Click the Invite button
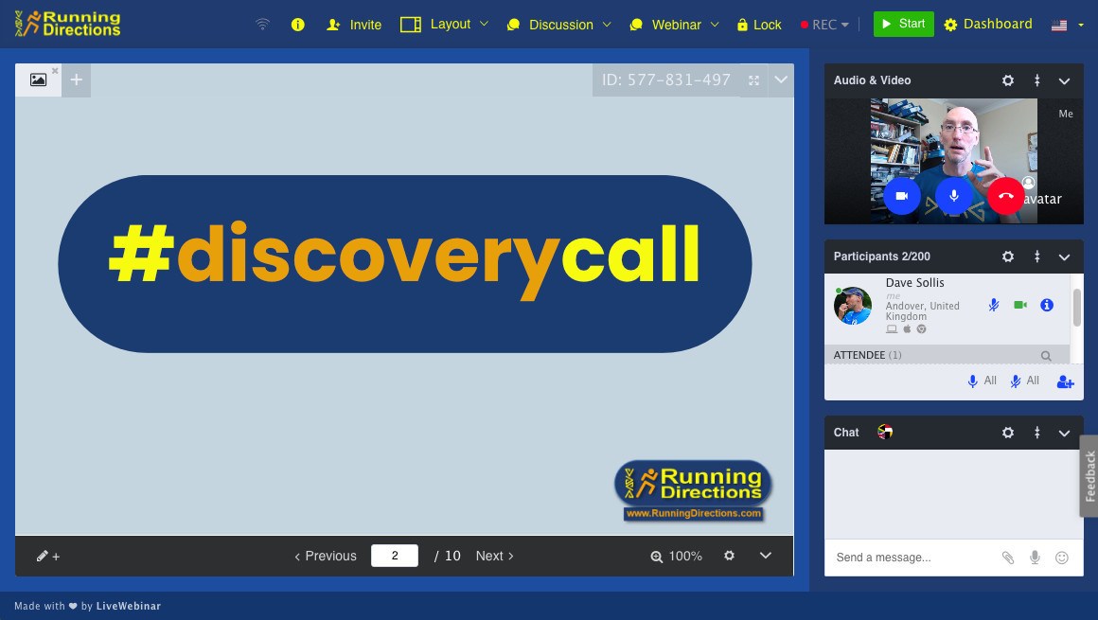The image size is (1098, 620). click(354, 25)
